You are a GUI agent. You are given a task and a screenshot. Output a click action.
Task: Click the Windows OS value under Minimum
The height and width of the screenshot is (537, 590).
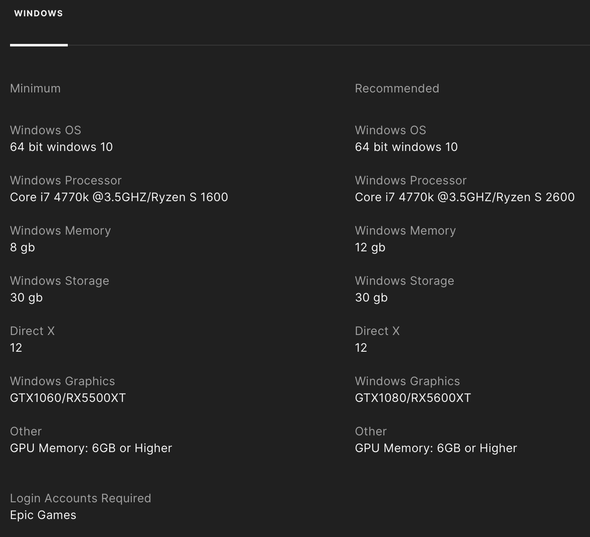pos(62,147)
